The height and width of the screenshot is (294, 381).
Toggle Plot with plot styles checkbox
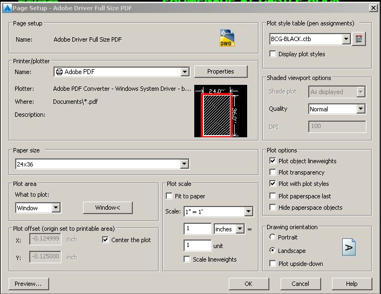pyautogui.click(x=273, y=184)
